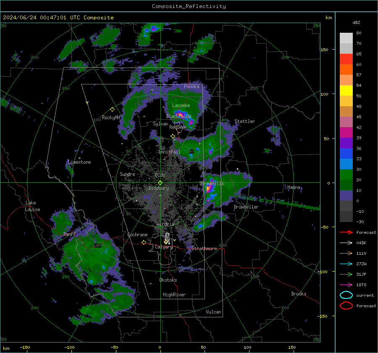Click the Cochrane city label
Image resolution: width=378 pixels, height=353 pixels.
(137, 235)
